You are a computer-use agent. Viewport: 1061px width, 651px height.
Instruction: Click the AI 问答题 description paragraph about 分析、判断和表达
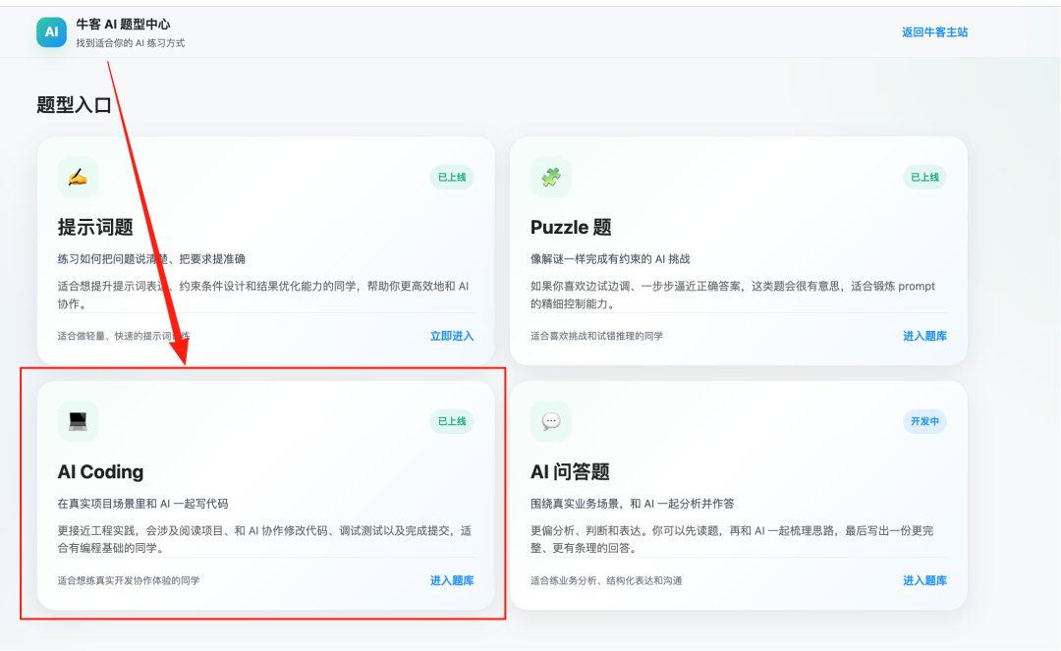[x=732, y=539]
